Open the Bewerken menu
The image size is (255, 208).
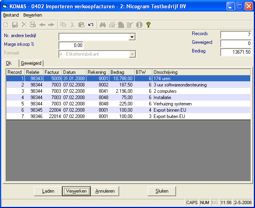click(33, 15)
